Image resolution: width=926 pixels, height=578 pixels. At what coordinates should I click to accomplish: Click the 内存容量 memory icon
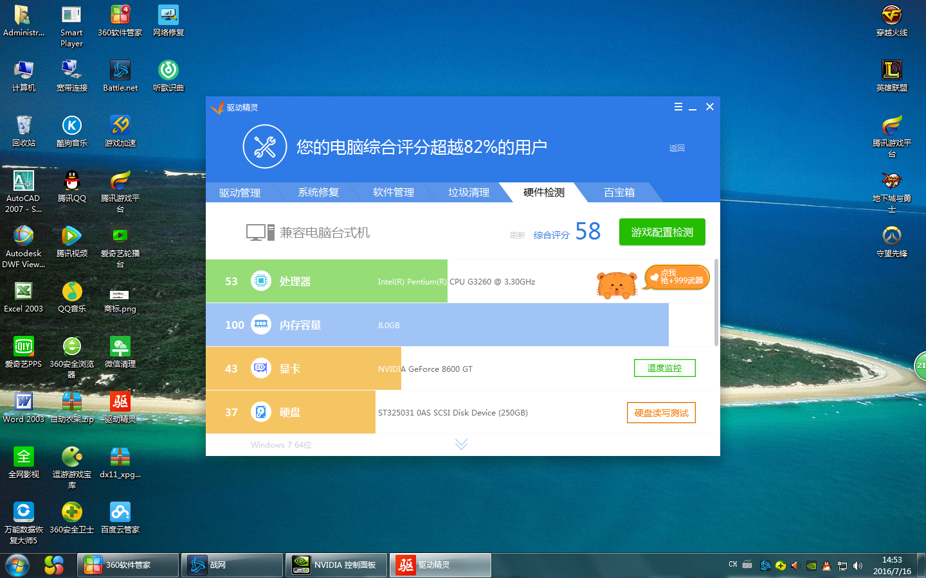pos(260,324)
